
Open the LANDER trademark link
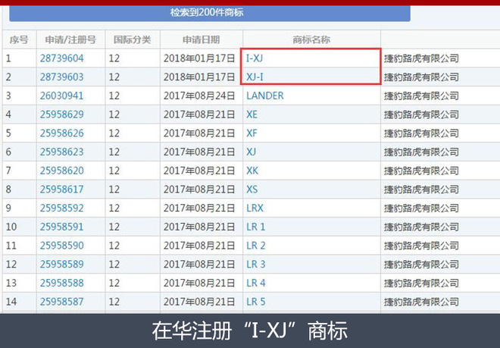point(265,96)
